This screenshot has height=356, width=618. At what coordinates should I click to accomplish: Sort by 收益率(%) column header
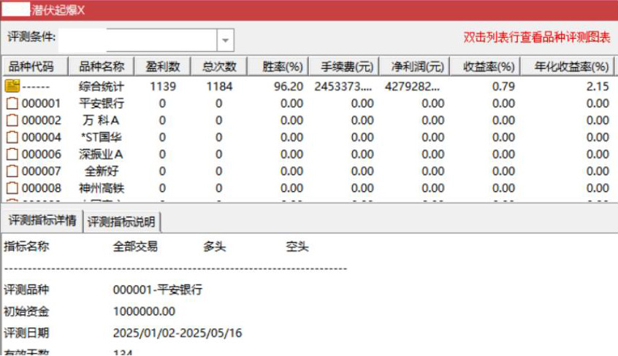click(x=485, y=66)
